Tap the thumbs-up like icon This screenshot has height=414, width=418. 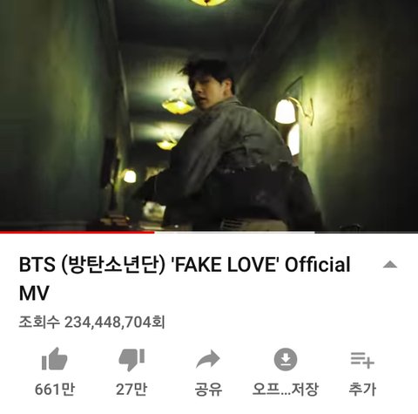click(x=55, y=359)
